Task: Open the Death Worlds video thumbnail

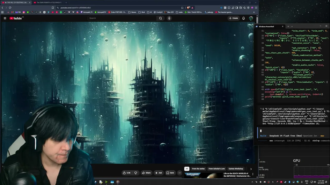Action: point(203,175)
